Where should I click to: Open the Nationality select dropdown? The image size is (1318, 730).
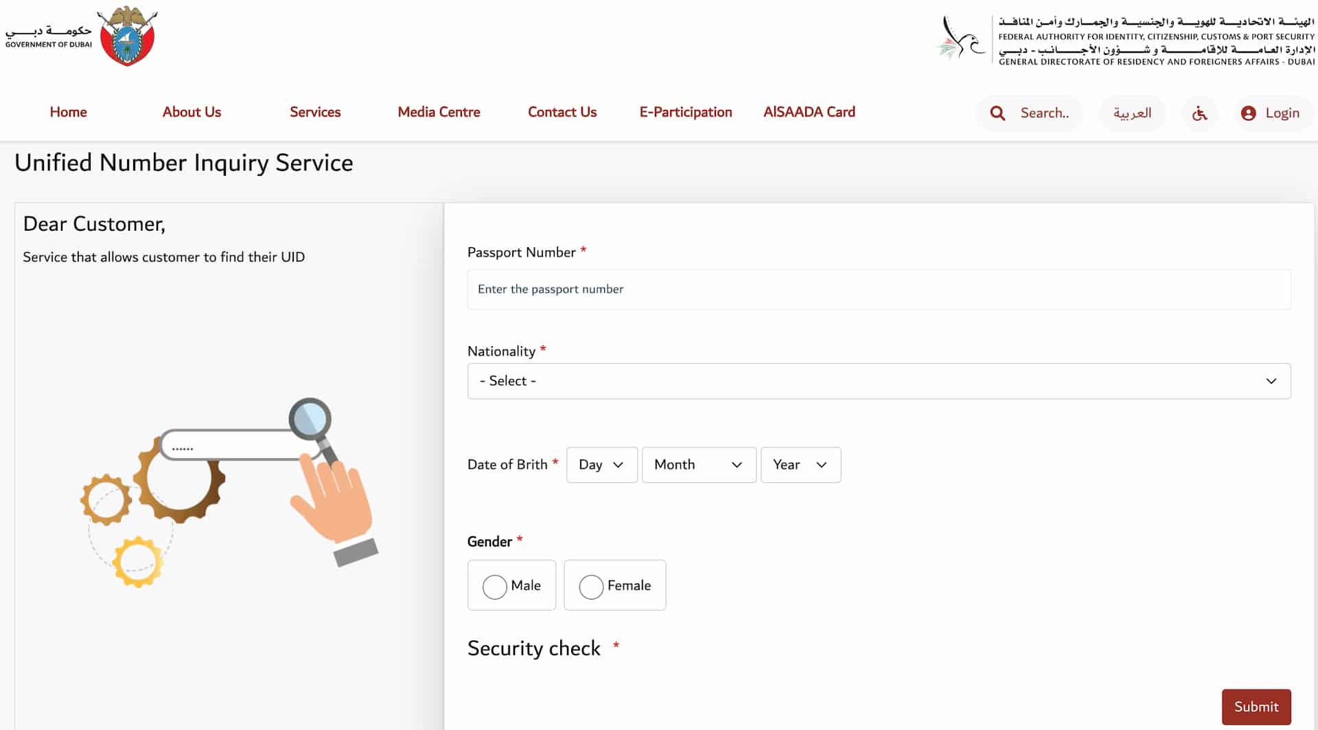[x=879, y=380]
